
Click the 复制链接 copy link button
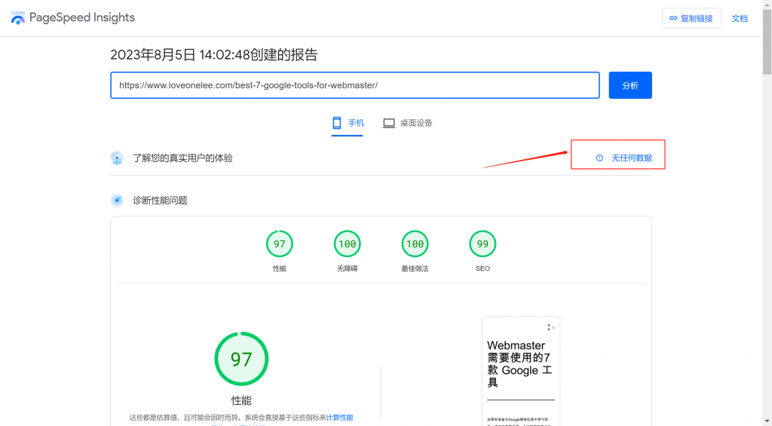[691, 18]
